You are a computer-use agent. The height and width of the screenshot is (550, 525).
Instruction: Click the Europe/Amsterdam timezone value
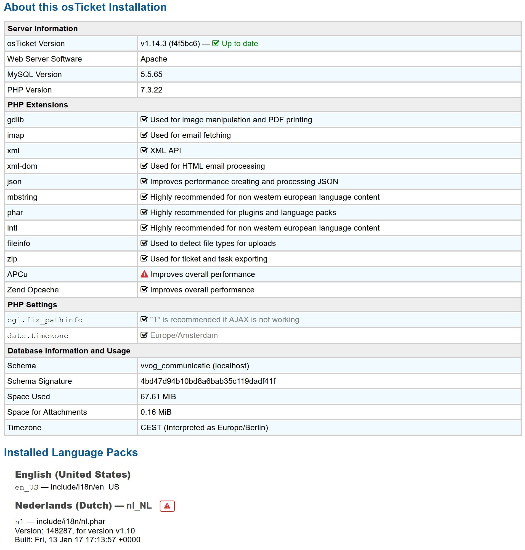point(184,335)
